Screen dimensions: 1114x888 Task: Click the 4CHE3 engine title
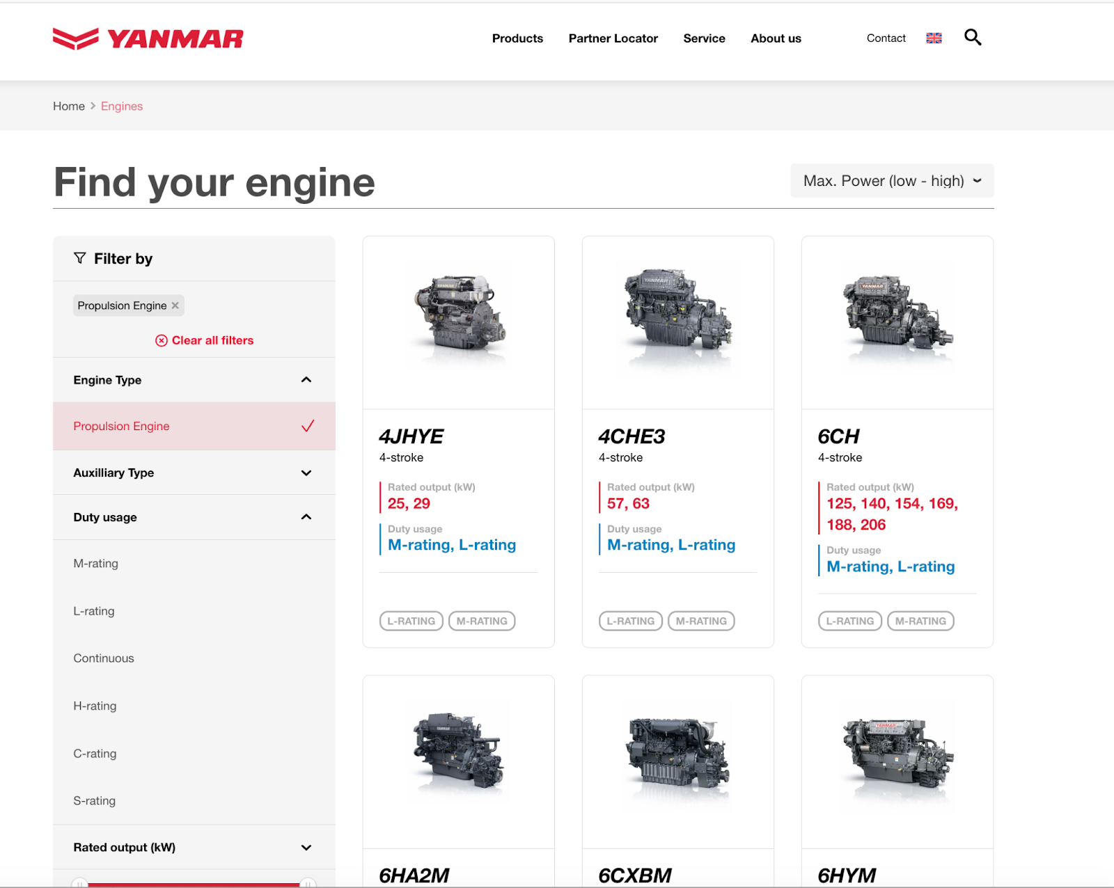coord(631,436)
